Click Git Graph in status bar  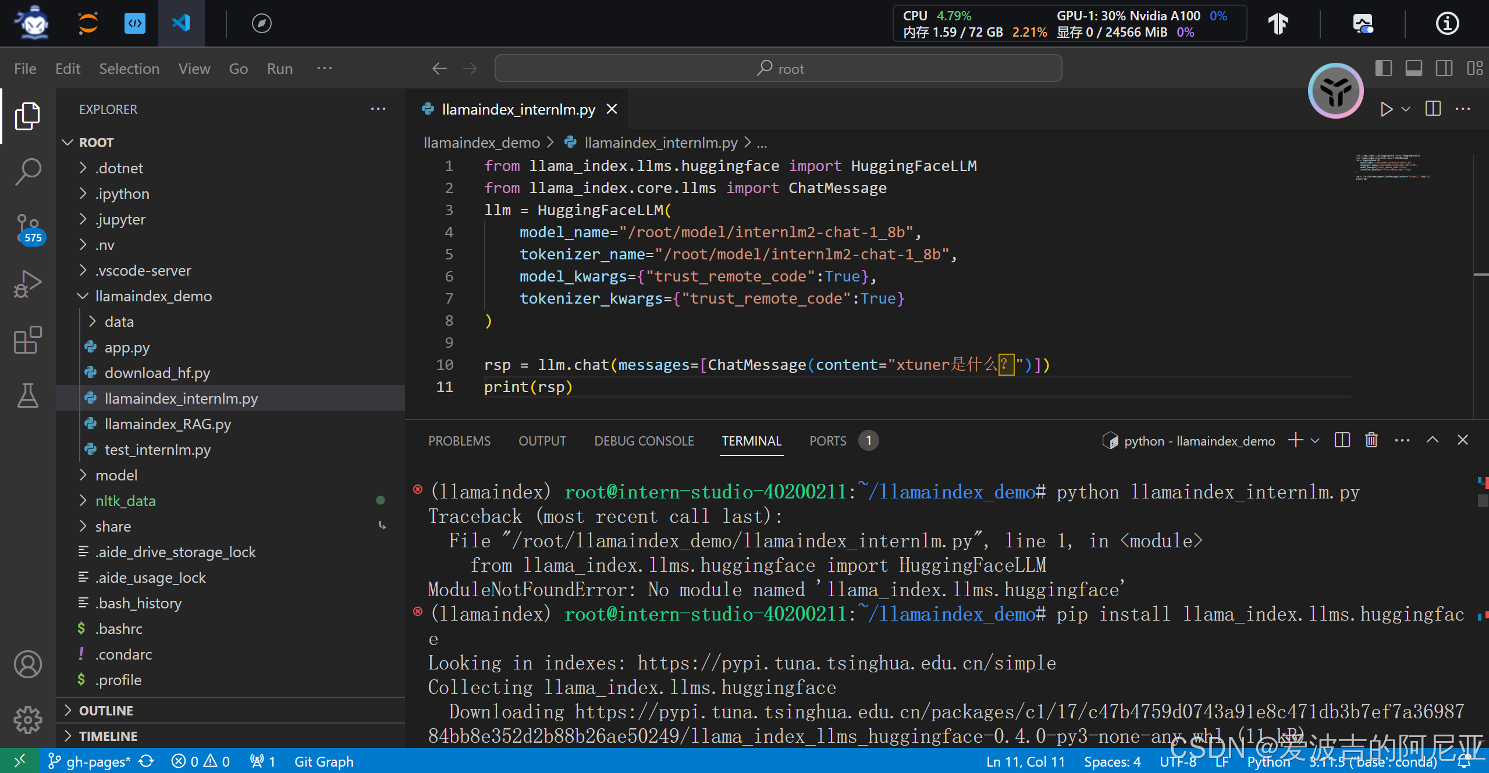pos(324,761)
